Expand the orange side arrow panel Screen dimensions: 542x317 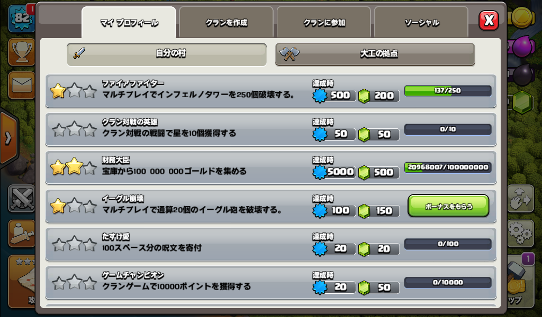click(x=8, y=138)
